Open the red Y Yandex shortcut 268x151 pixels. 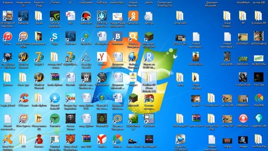[x=102, y=57]
